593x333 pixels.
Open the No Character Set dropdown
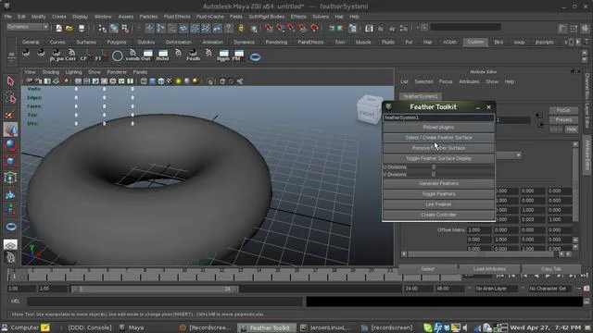548,289
